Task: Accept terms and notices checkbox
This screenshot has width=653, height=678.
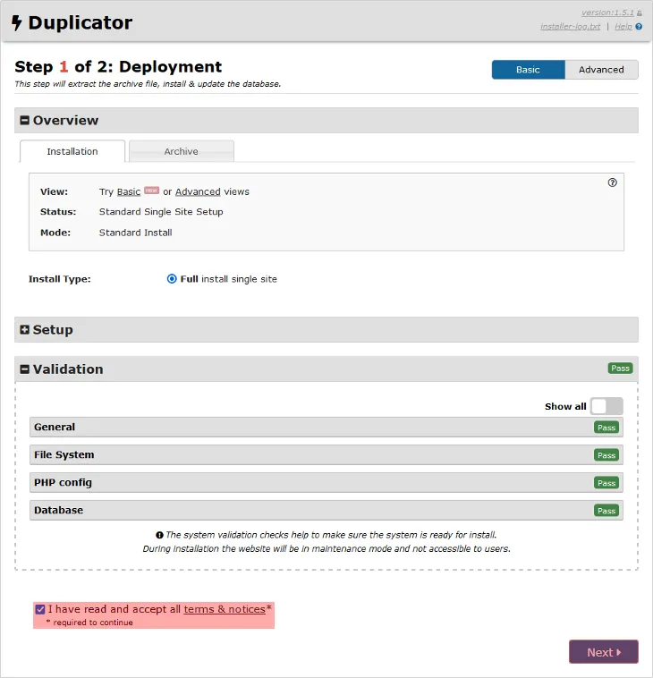Action: pos(40,609)
